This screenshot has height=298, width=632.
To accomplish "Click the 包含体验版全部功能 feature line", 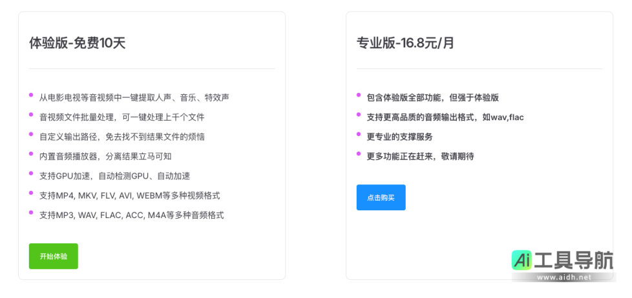I will point(432,97).
